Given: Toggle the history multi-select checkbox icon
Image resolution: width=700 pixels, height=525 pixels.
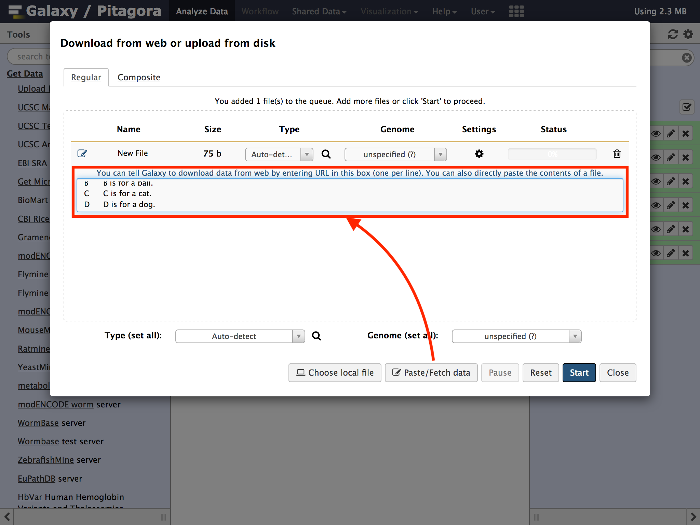Looking at the screenshot, I should [687, 107].
